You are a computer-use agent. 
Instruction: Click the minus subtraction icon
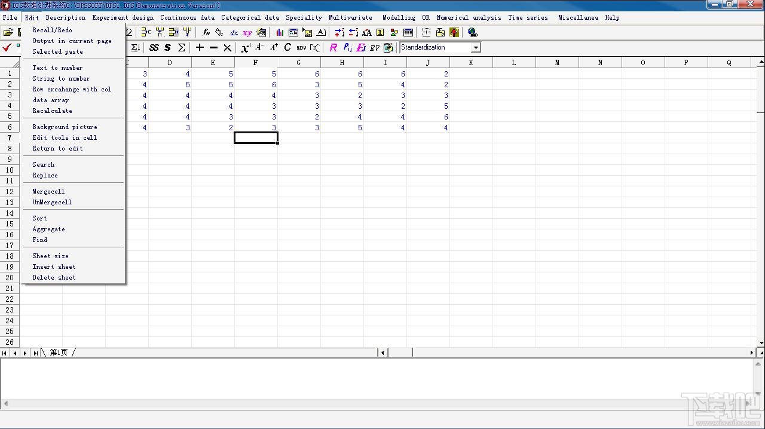coord(213,47)
